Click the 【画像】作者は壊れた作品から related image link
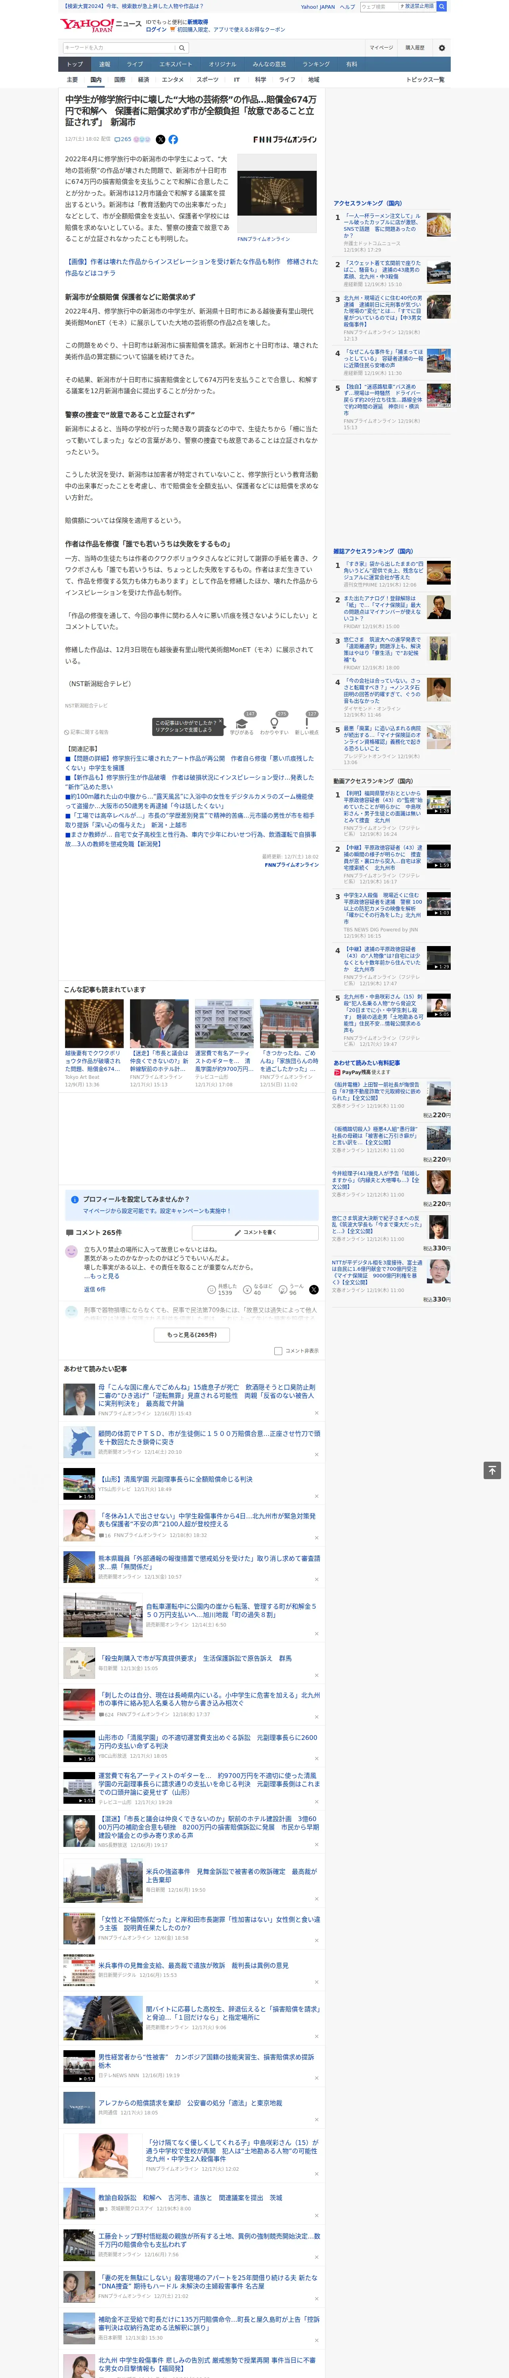This screenshot has height=2378, width=509. coord(191,267)
